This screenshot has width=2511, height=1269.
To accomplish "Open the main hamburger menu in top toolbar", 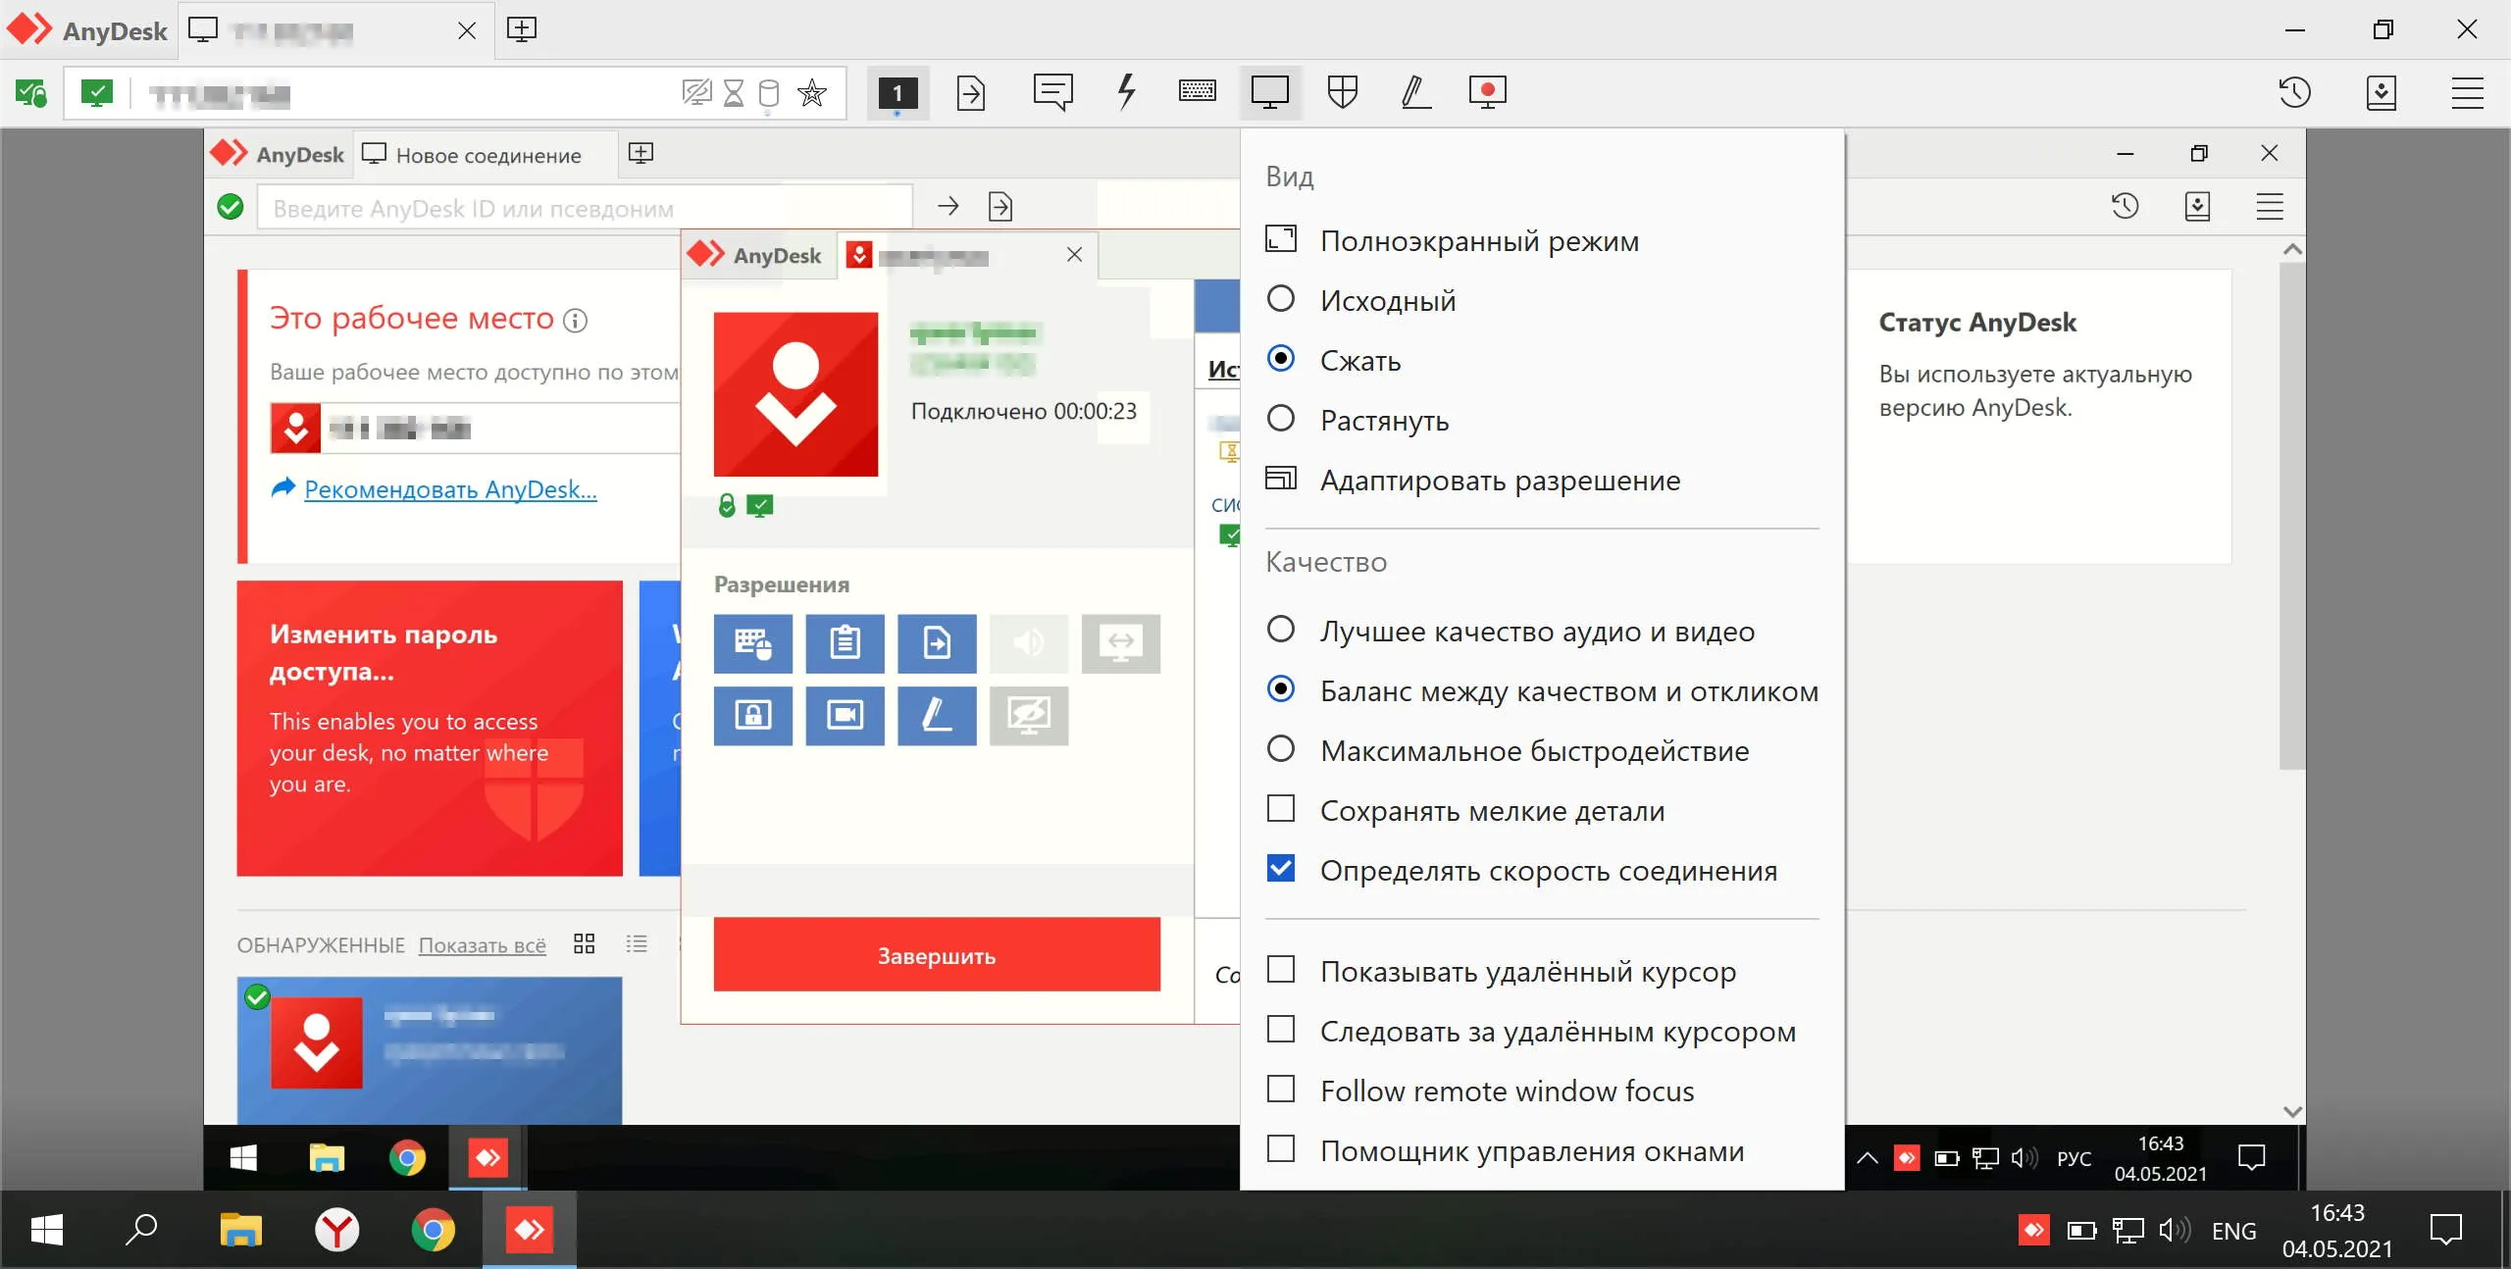I will 2467,93.
